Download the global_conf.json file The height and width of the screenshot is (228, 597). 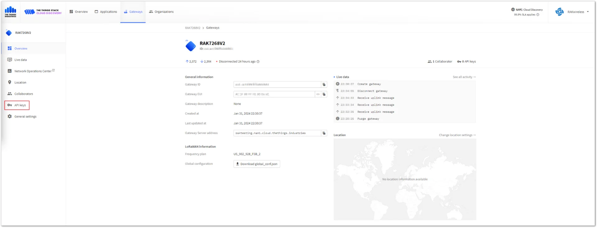(x=257, y=164)
